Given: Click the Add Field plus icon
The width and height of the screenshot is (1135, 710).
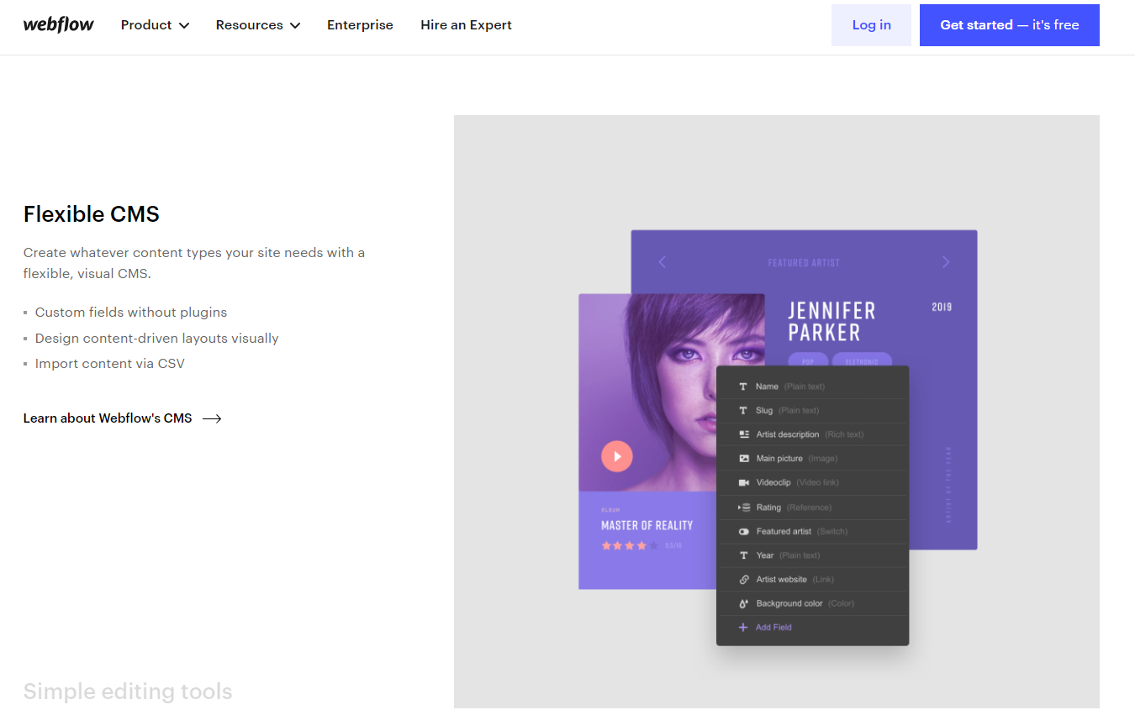Looking at the screenshot, I should pos(743,628).
